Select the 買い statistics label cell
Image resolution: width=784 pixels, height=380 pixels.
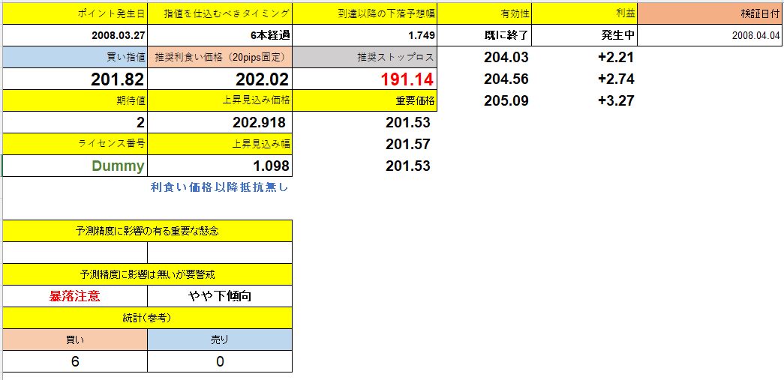(x=75, y=340)
